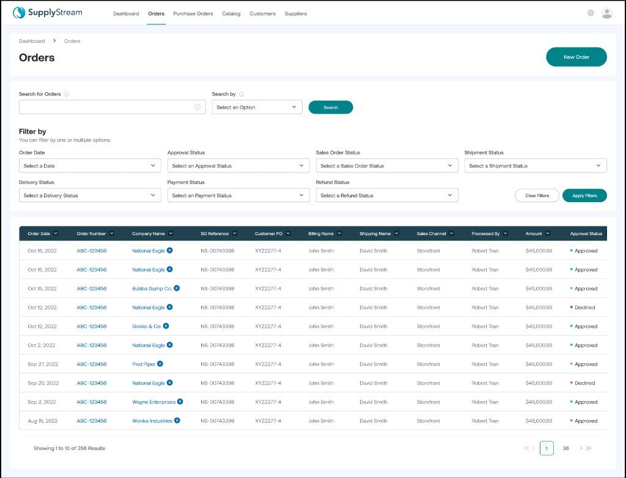
Task: Open Bubba Gump Co. company link
Action: click(x=152, y=288)
